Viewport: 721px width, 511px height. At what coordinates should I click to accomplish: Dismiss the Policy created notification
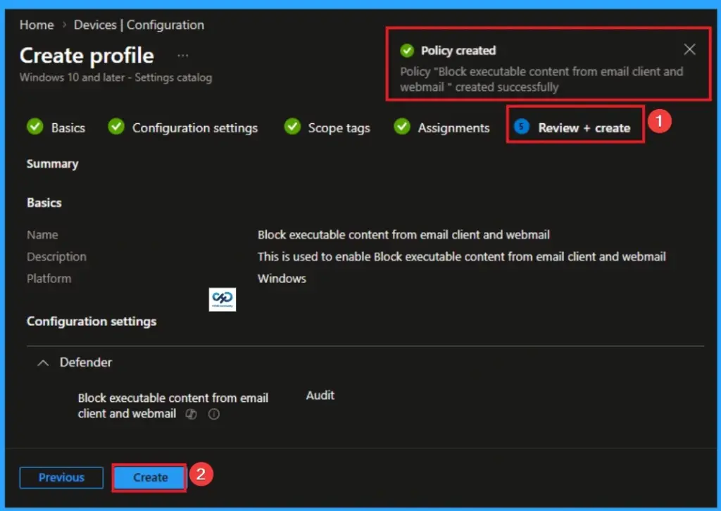coord(689,49)
